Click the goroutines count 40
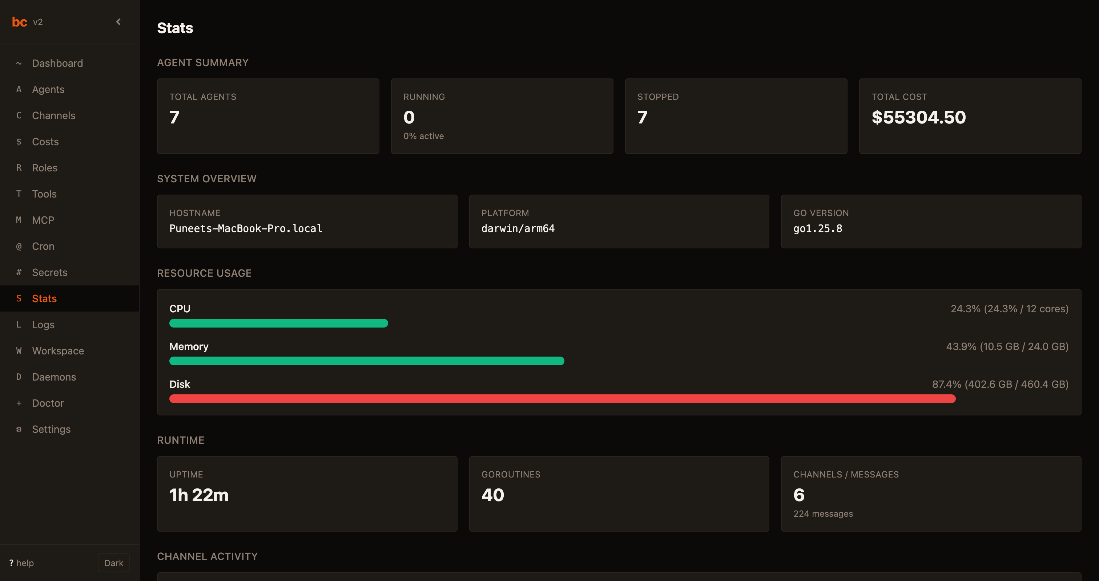This screenshot has height=581, width=1099. click(493, 495)
